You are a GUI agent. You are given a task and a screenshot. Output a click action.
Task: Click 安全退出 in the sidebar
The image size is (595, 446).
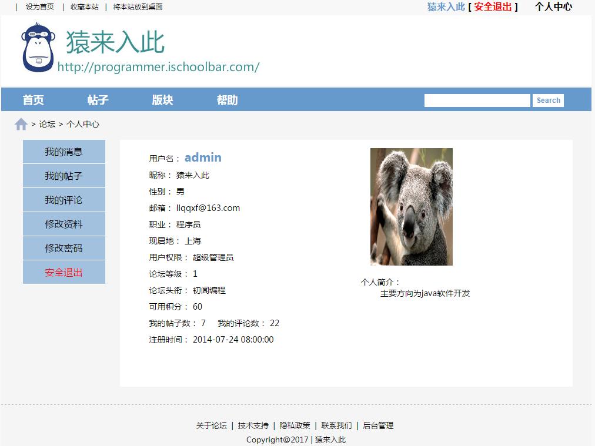point(63,271)
